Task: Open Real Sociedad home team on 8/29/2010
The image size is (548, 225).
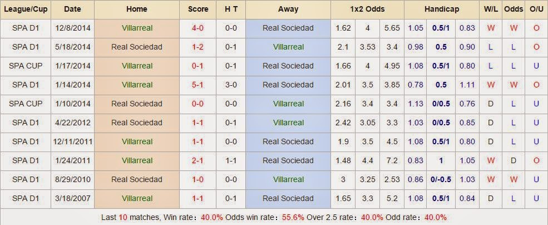Action: (137, 179)
